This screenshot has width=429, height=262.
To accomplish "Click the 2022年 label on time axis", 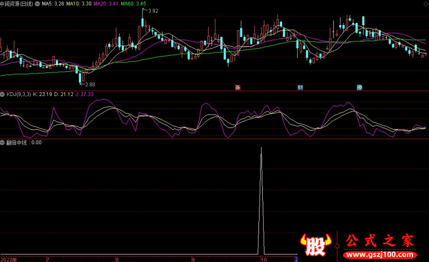I will coord(9,259).
